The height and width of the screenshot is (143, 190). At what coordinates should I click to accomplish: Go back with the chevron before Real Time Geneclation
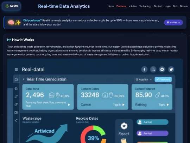24,79
